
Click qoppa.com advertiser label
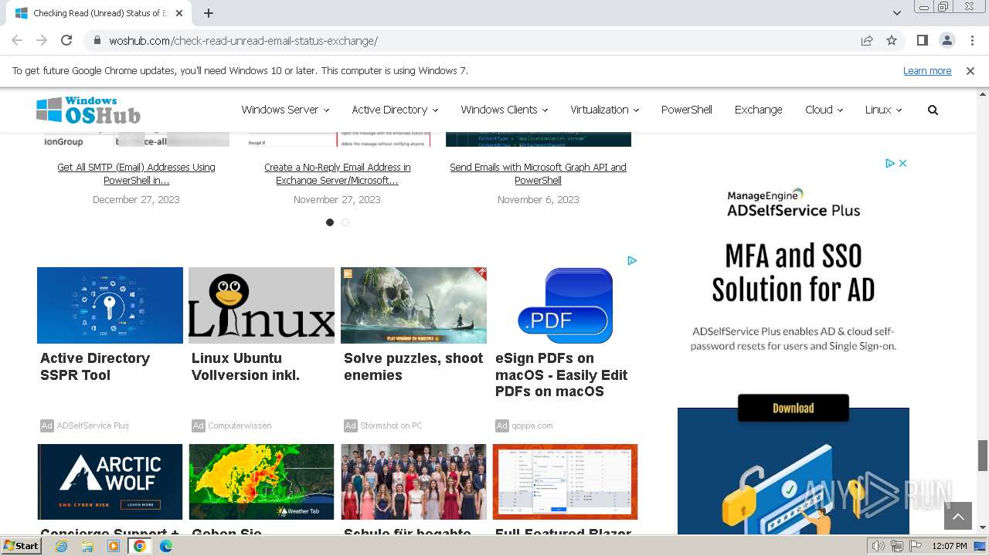(x=532, y=425)
